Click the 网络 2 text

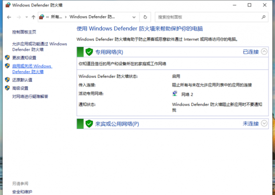pos(187,95)
